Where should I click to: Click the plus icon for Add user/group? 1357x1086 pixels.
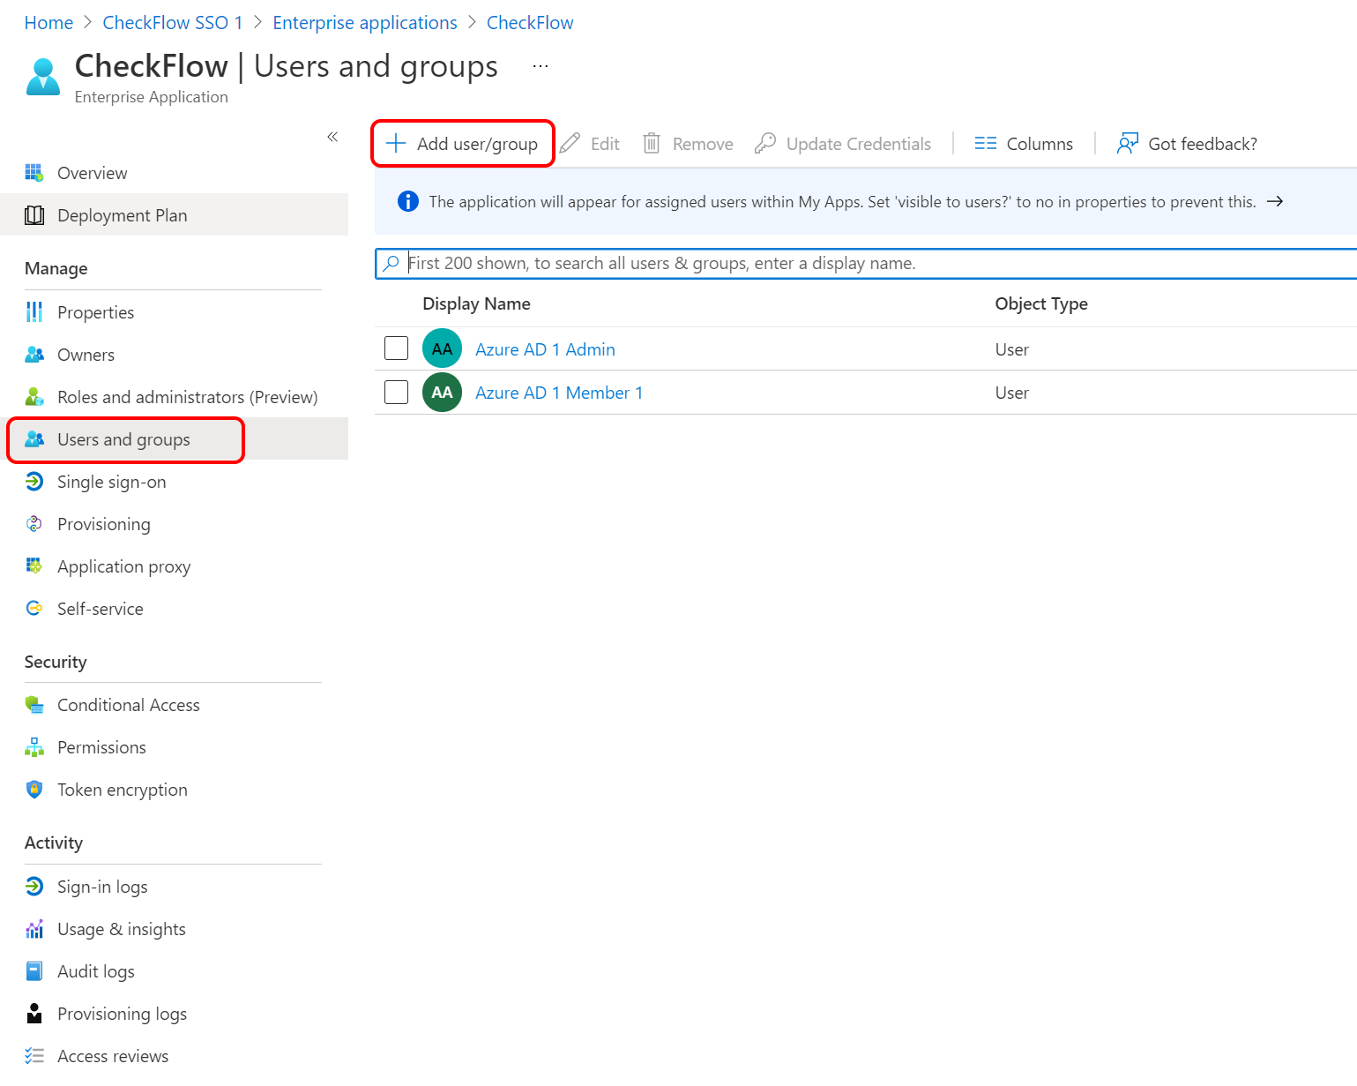[396, 144]
